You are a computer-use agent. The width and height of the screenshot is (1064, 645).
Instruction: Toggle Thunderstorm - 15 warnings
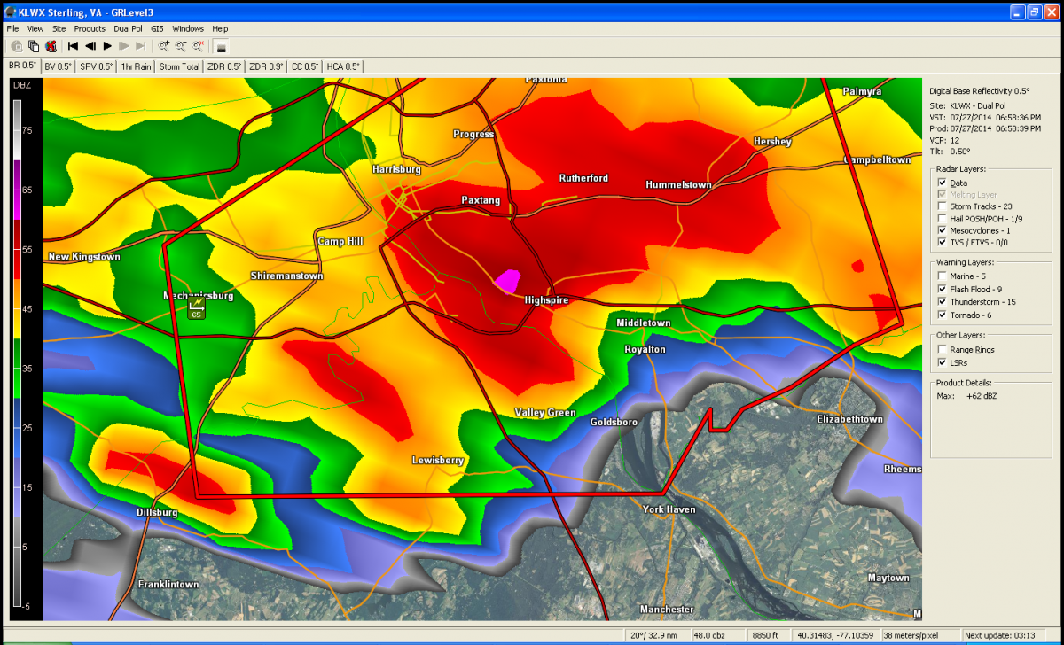pos(943,302)
